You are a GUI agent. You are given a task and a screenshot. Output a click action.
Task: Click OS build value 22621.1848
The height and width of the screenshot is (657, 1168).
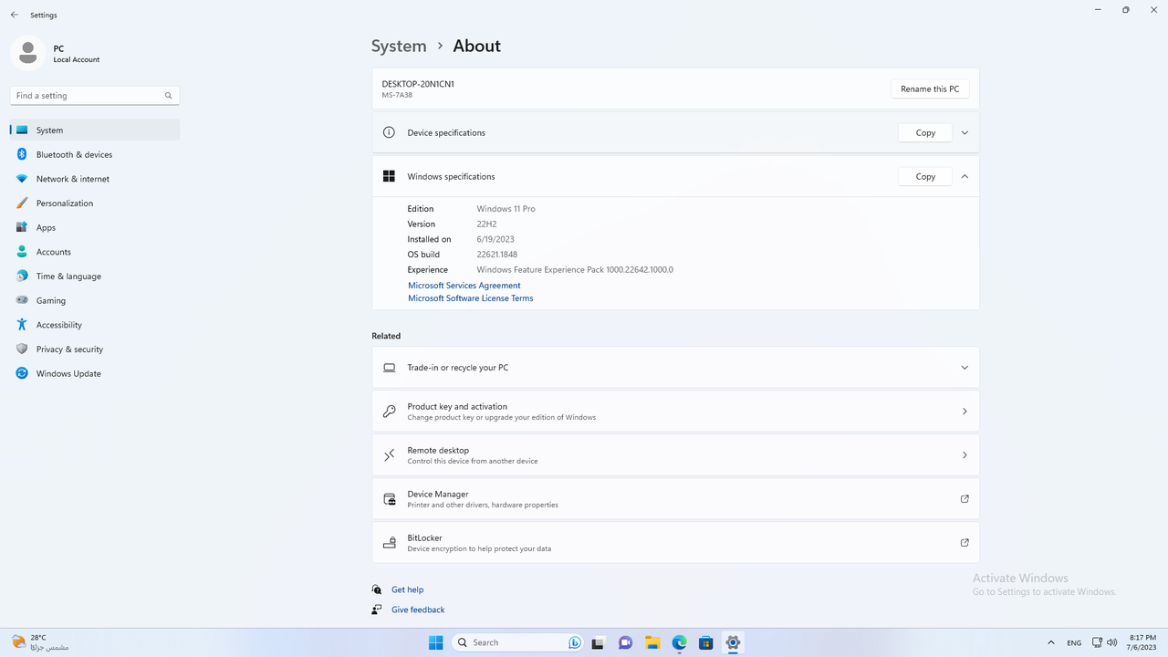click(497, 255)
